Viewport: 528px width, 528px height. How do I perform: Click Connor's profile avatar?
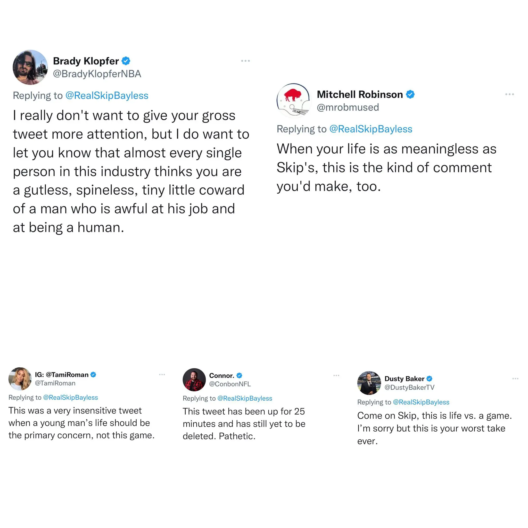194,379
